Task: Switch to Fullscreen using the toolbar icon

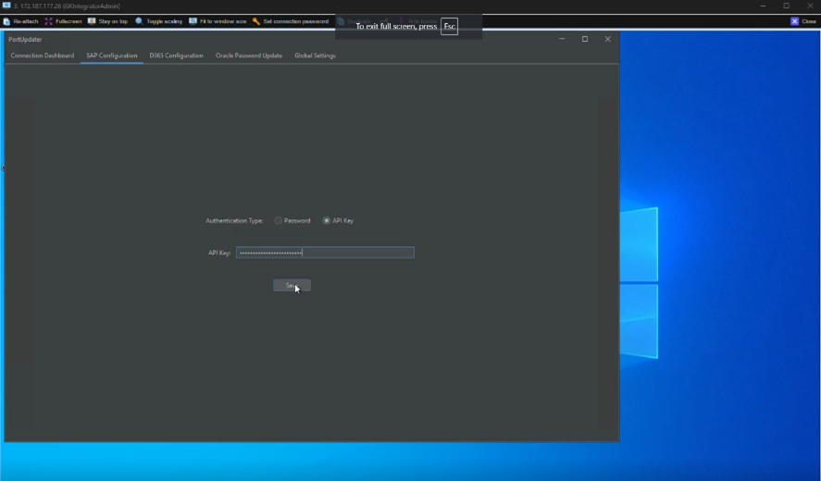Action: [49, 21]
